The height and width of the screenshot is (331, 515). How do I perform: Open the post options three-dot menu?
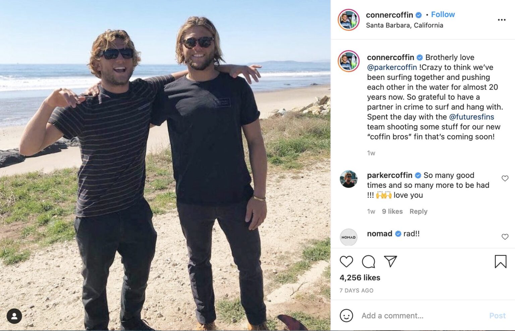pos(502,19)
